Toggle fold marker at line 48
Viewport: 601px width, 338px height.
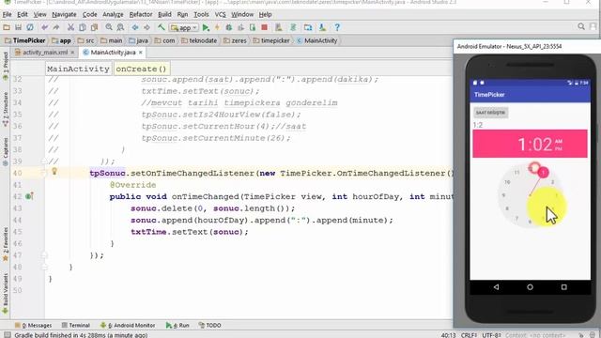point(44,267)
